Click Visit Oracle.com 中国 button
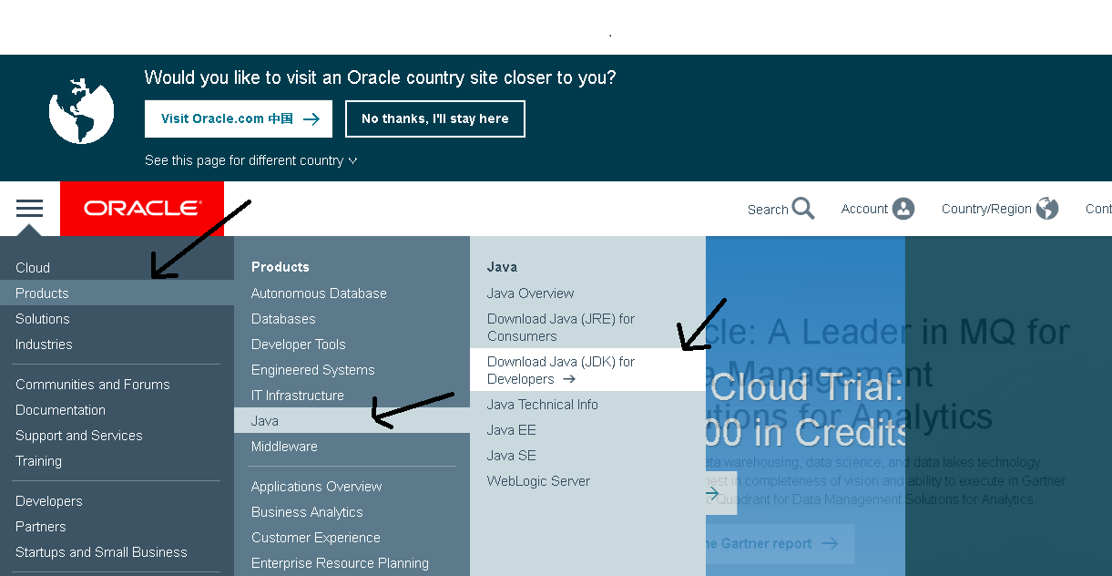The height and width of the screenshot is (576, 1112). pos(239,118)
